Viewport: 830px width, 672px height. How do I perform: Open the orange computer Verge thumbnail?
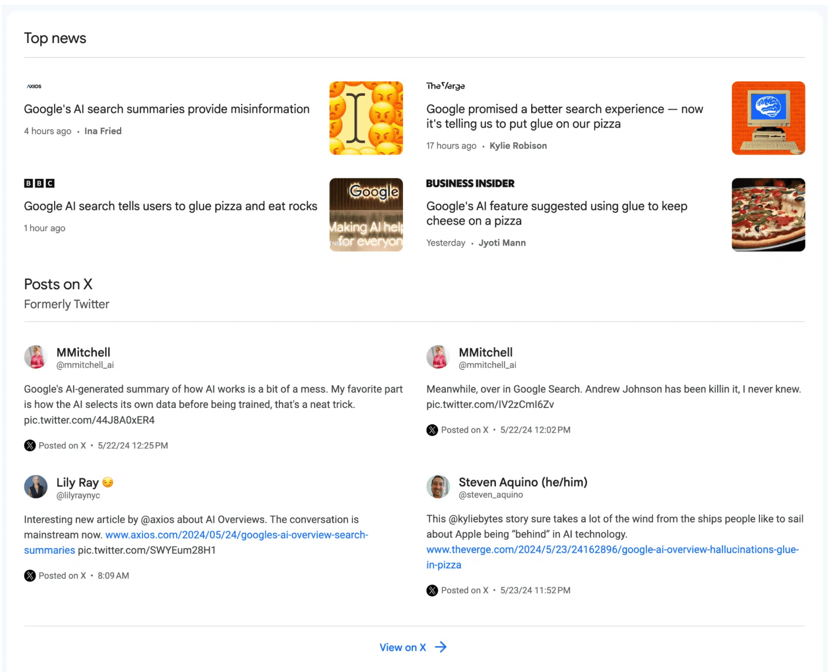pos(768,118)
